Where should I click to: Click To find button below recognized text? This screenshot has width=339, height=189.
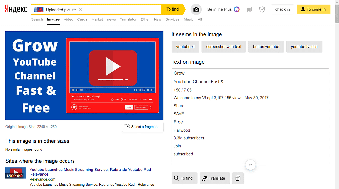(x=184, y=178)
